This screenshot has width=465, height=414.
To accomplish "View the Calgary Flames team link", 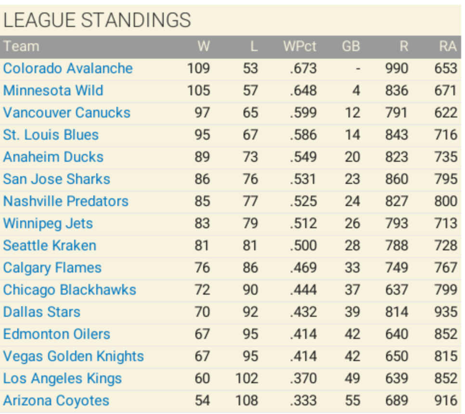I will coord(52,268).
